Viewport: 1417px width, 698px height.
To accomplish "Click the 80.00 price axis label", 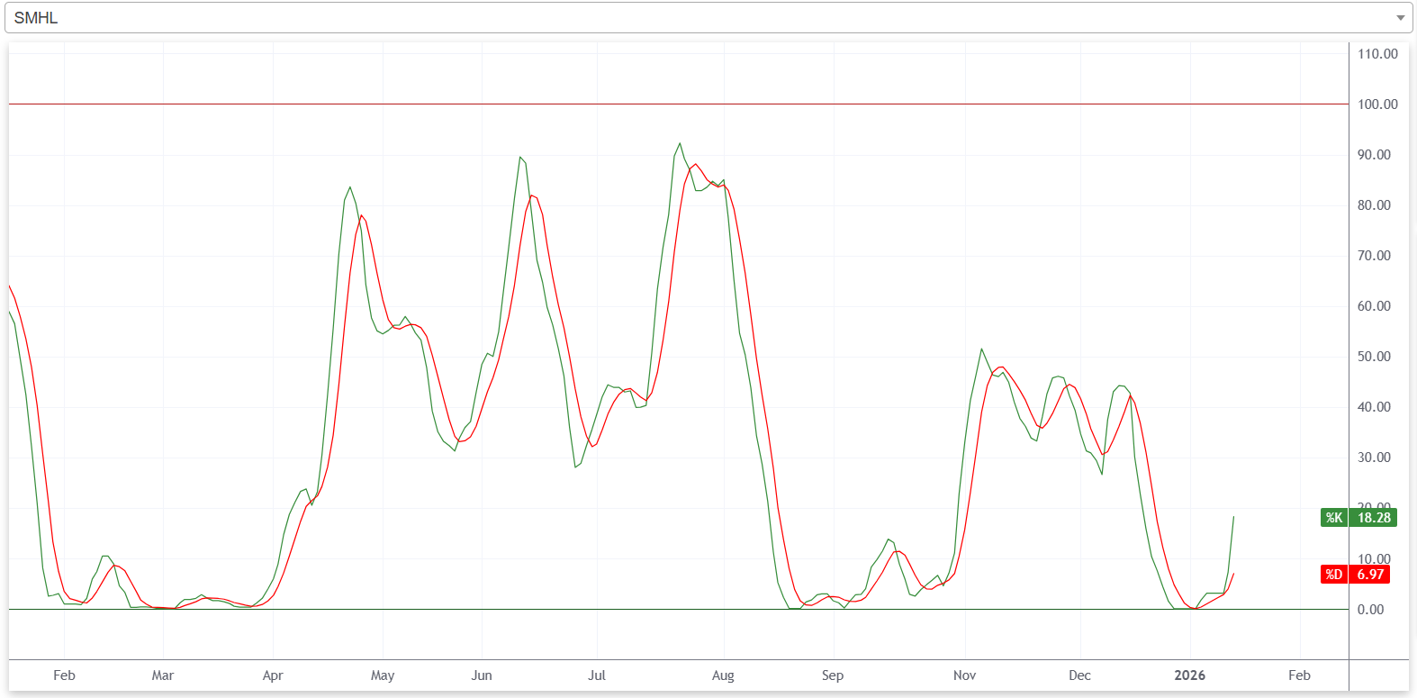I will pos(1374,205).
